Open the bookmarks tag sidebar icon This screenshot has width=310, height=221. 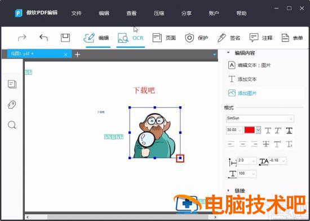coord(12,105)
